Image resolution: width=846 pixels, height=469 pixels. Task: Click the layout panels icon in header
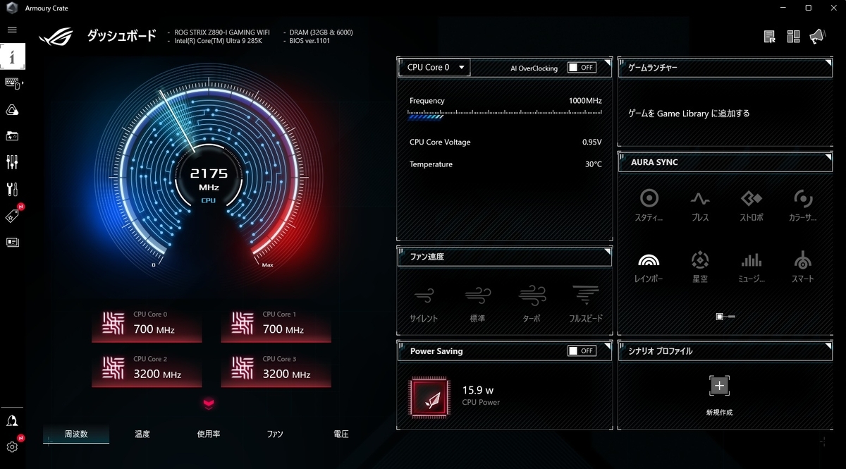click(793, 37)
